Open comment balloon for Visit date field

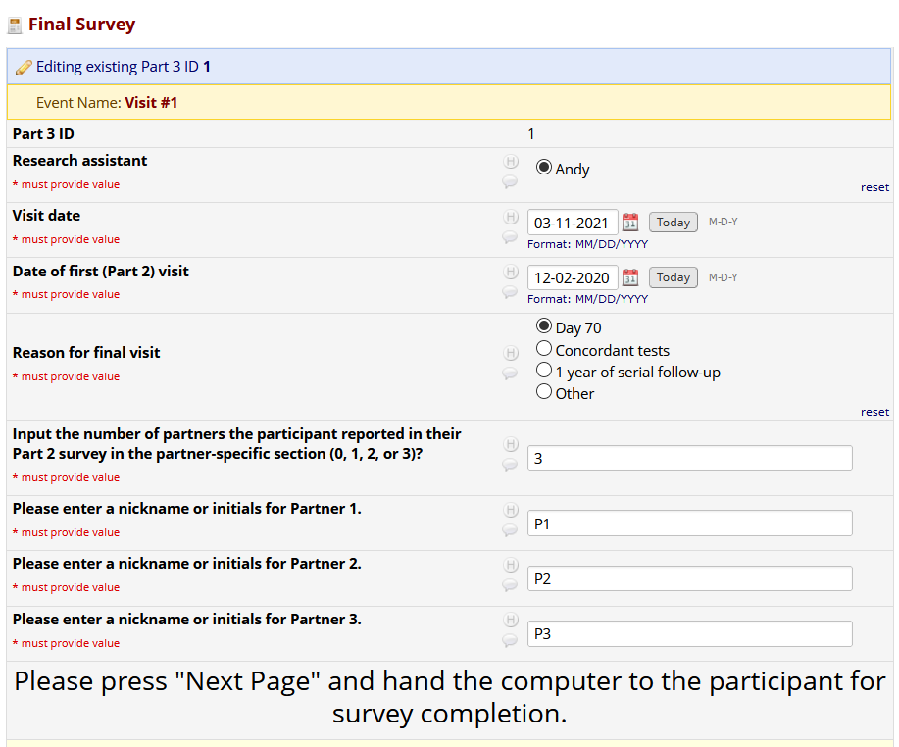pos(510,237)
